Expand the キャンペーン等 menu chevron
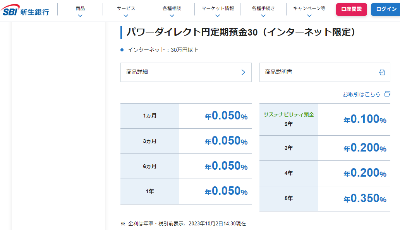The image size is (400, 230). [x=309, y=16]
